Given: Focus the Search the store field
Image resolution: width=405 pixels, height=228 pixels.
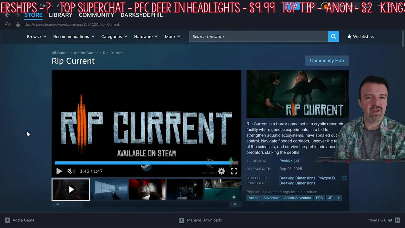Looking at the screenshot, I should (259, 36).
